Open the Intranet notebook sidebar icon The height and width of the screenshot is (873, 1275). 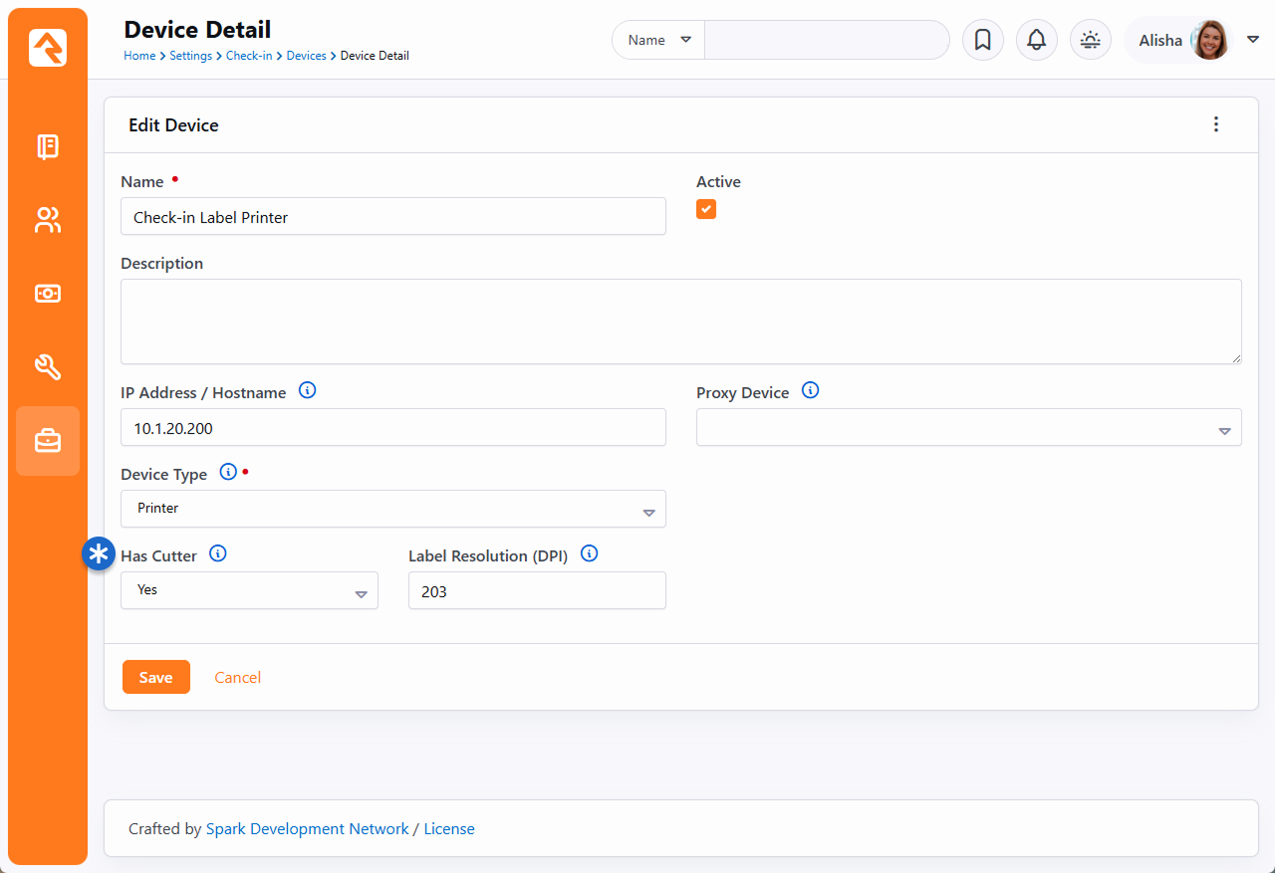(x=48, y=147)
